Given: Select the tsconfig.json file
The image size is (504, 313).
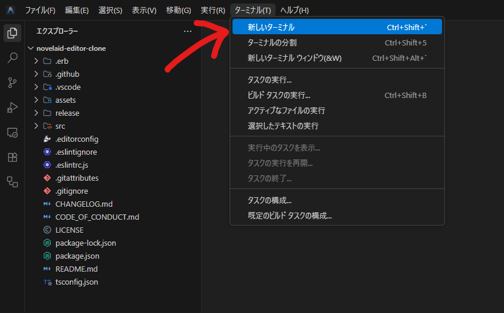Looking at the screenshot, I should click(x=76, y=282).
